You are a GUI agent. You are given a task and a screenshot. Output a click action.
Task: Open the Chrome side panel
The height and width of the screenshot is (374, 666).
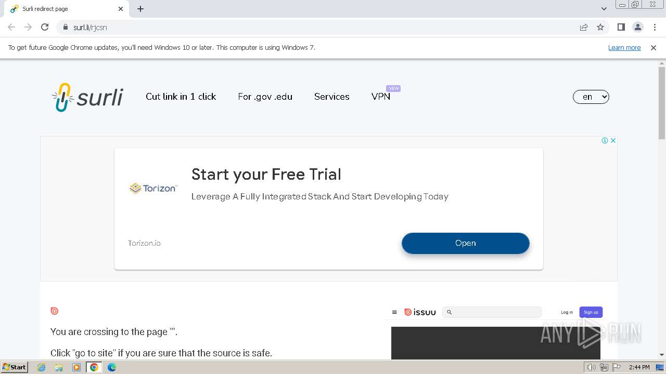[621, 28]
